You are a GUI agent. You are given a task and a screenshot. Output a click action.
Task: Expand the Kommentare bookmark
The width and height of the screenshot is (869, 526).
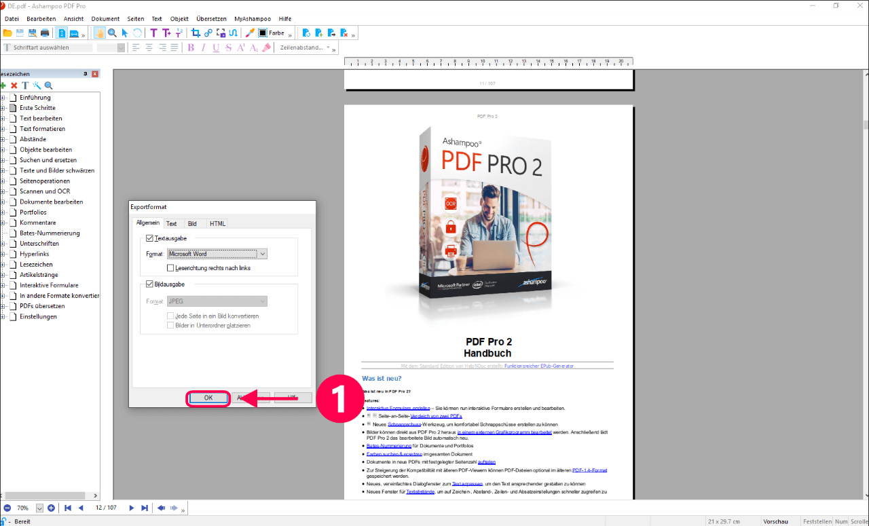[3, 223]
